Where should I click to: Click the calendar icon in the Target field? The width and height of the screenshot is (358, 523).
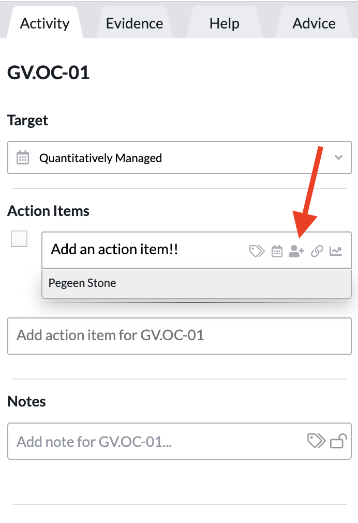point(23,157)
